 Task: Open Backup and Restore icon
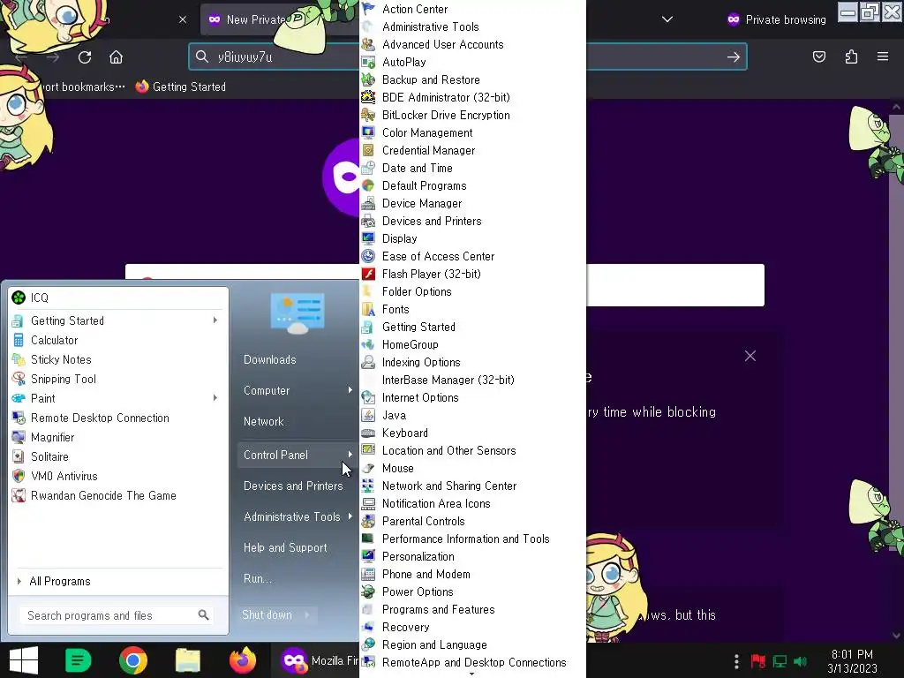coord(368,79)
